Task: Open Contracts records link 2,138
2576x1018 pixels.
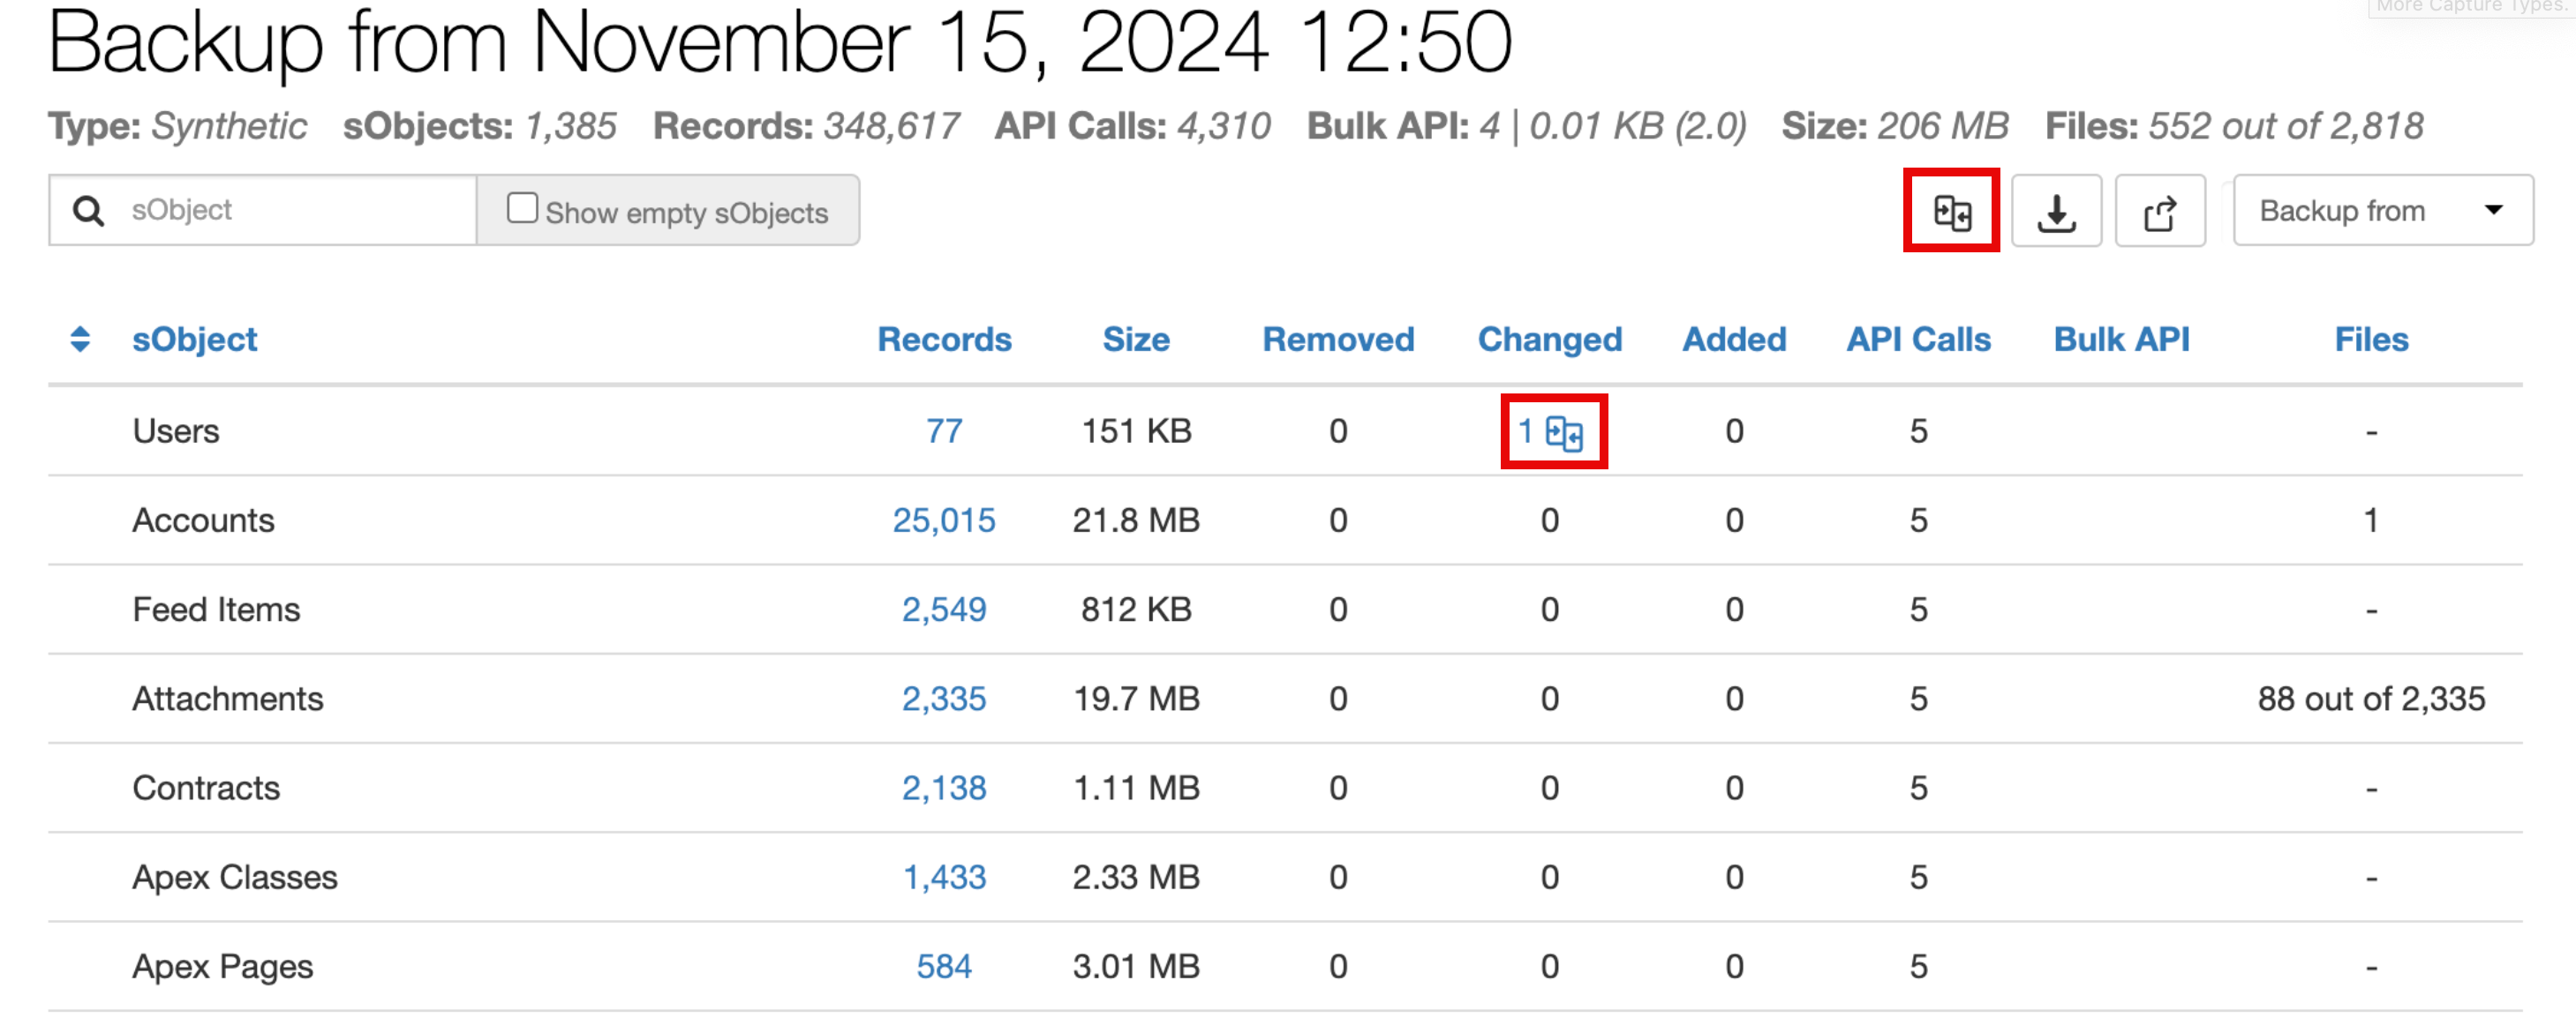Action: pyautogui.click(x=944, y=787)
